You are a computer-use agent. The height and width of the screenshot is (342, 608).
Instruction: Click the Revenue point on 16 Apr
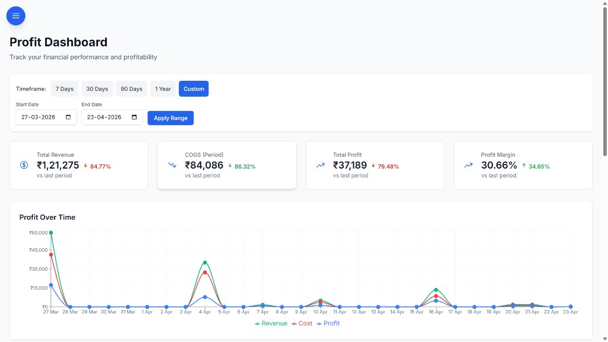pyautogui.click(x=436, y=290)
